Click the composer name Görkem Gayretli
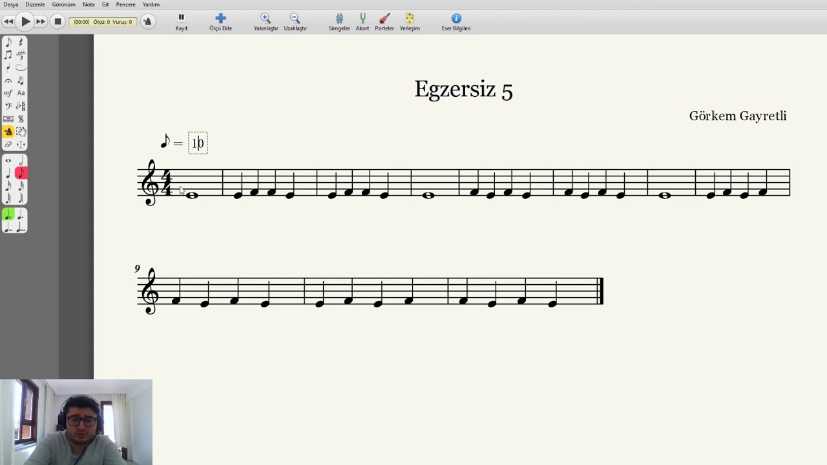Viewport: 827px width, 465px height. pos(738,116)
